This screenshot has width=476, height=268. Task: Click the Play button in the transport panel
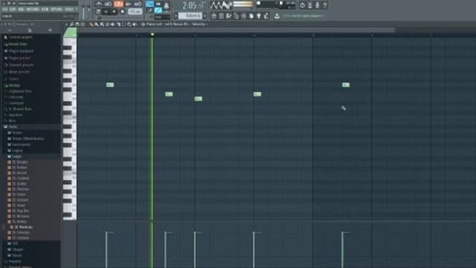pyautogui.click(x=106, y=12)
